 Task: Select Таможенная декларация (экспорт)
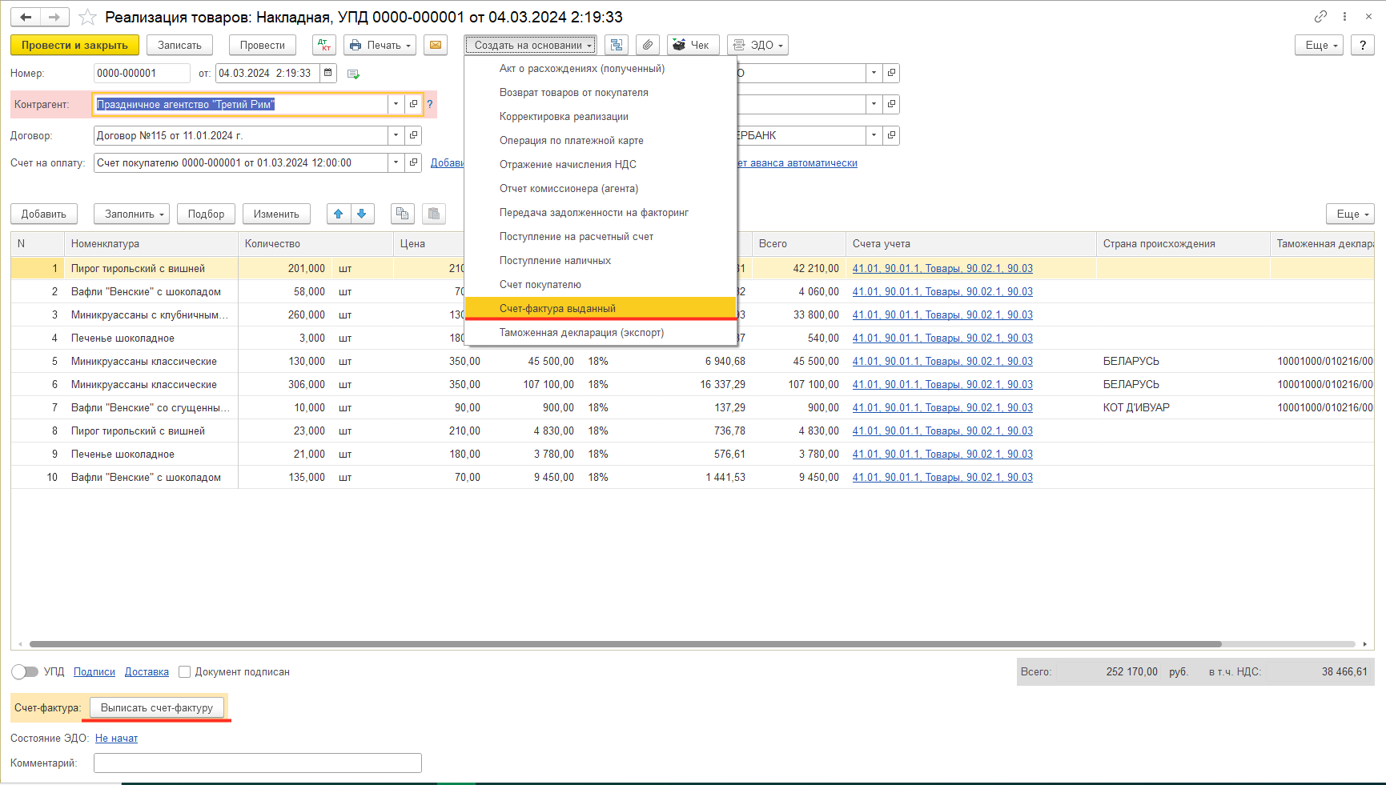(601, 332)
